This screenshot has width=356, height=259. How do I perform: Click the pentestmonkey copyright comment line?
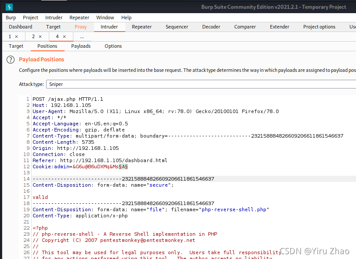[114, 240]
